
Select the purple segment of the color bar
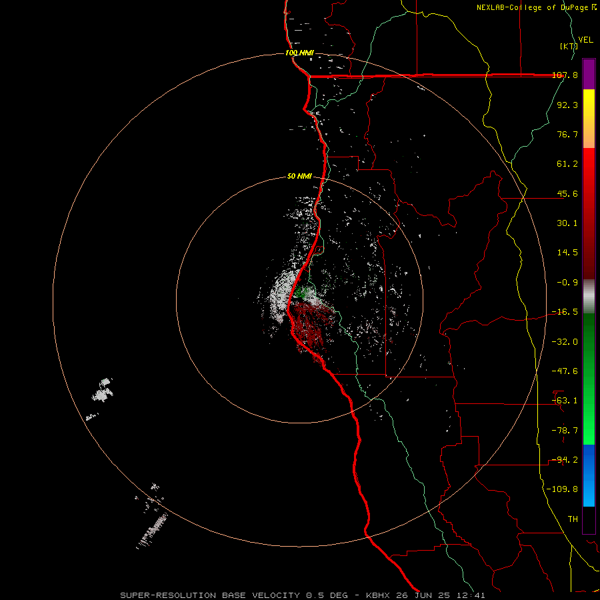[589, 74]
